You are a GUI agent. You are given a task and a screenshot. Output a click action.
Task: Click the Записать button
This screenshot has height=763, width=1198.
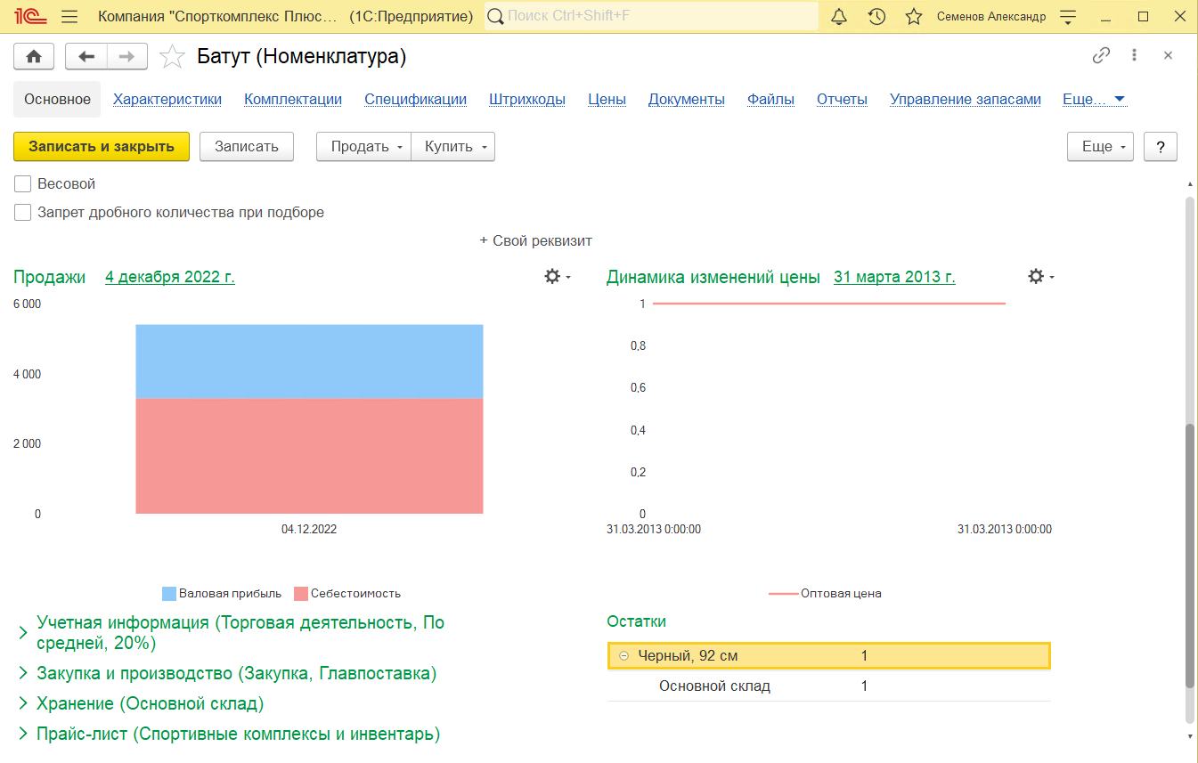[x=247, y=147]
